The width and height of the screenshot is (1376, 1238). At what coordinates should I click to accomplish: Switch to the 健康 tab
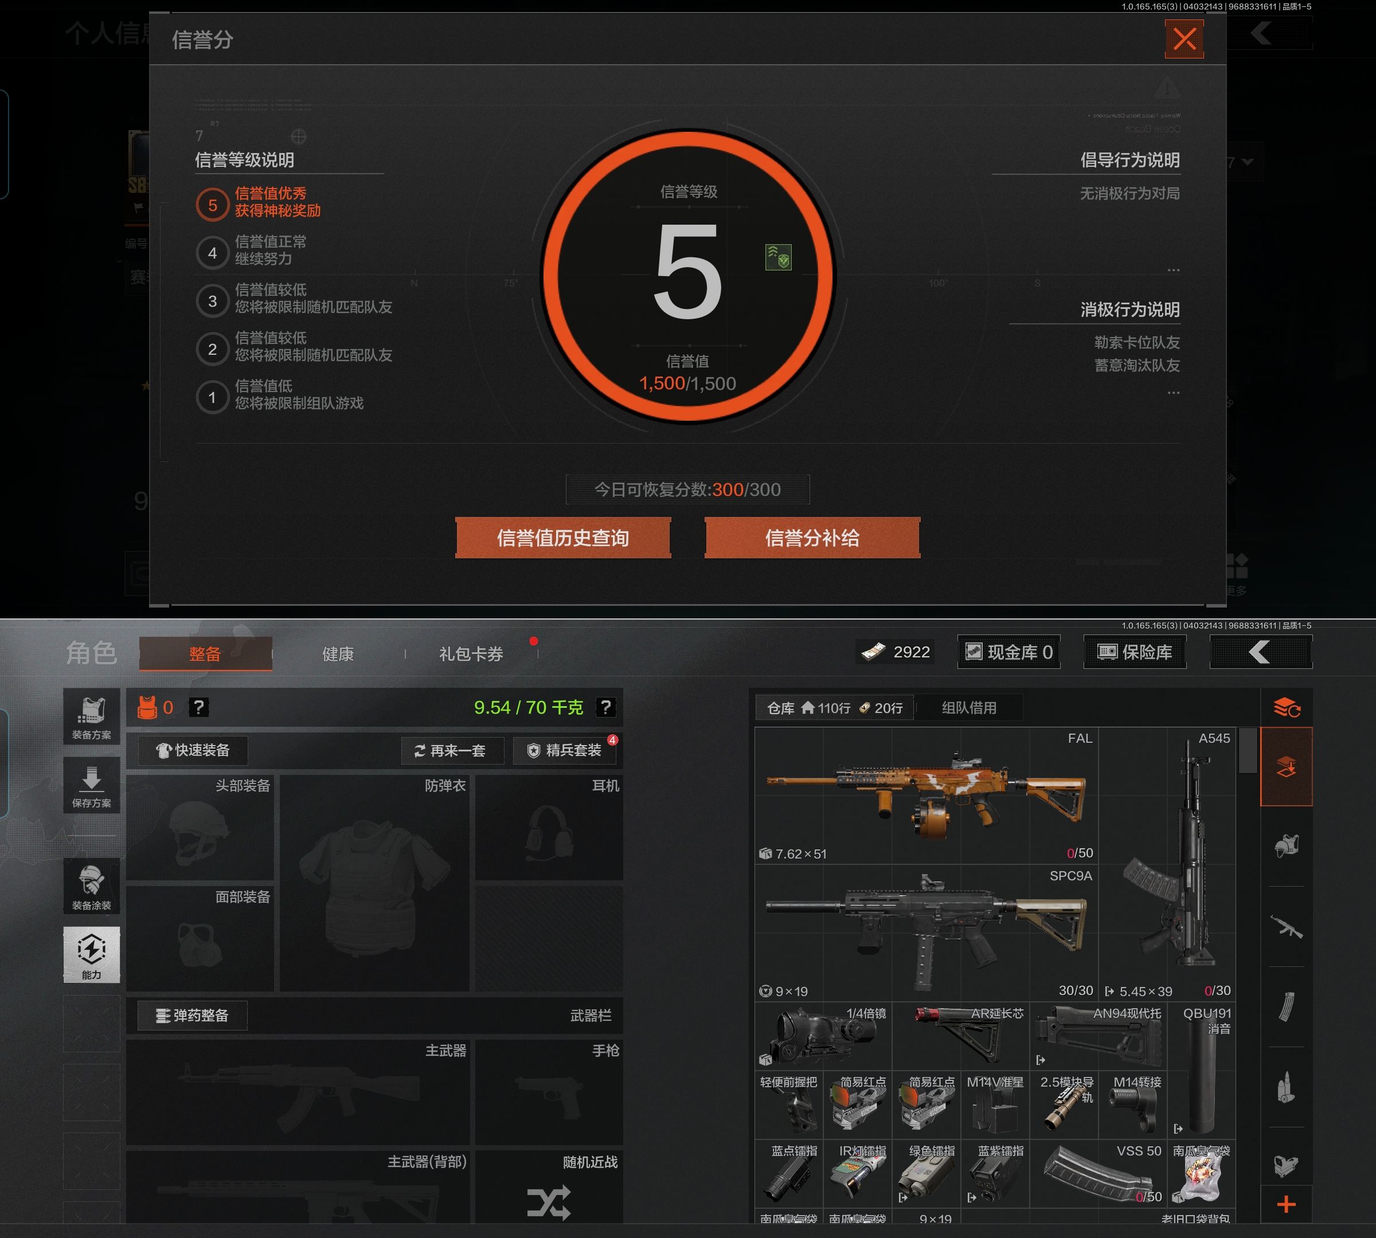click(x=338, y=654)
